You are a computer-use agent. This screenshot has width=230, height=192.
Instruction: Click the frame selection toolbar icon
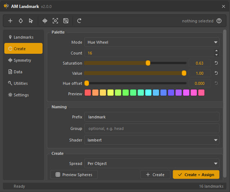coord(55,21)
